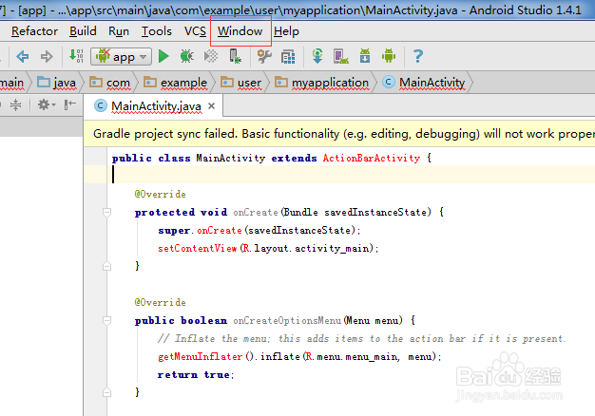
Task: Click the Run with Coverage icon
Action: 211,56
